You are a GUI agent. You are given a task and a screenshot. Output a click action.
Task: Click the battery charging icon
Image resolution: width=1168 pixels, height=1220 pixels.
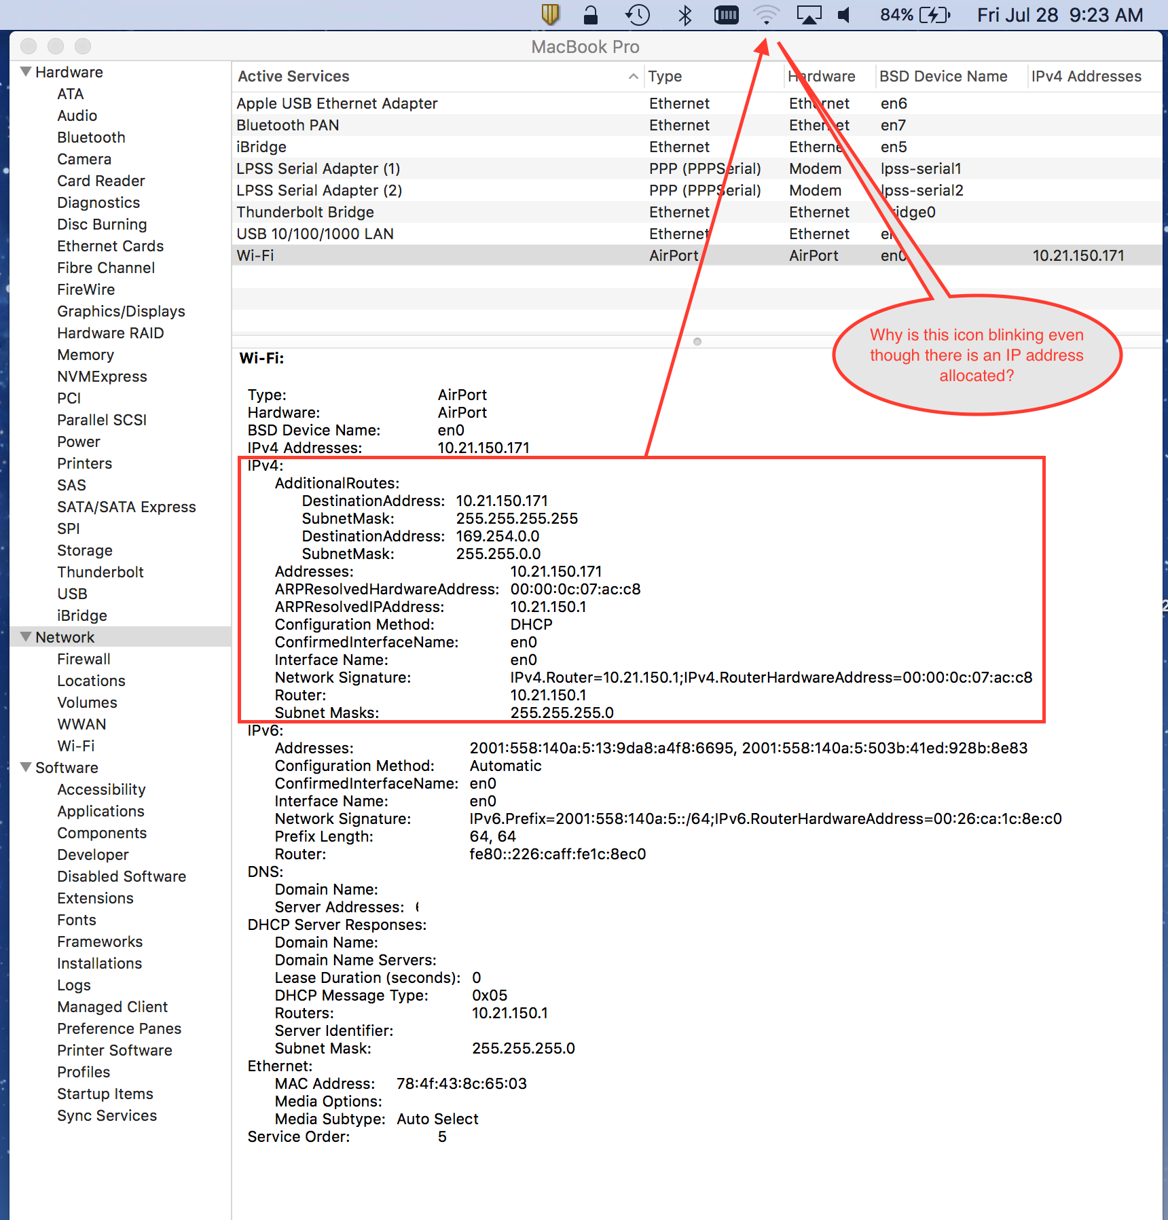935,15
